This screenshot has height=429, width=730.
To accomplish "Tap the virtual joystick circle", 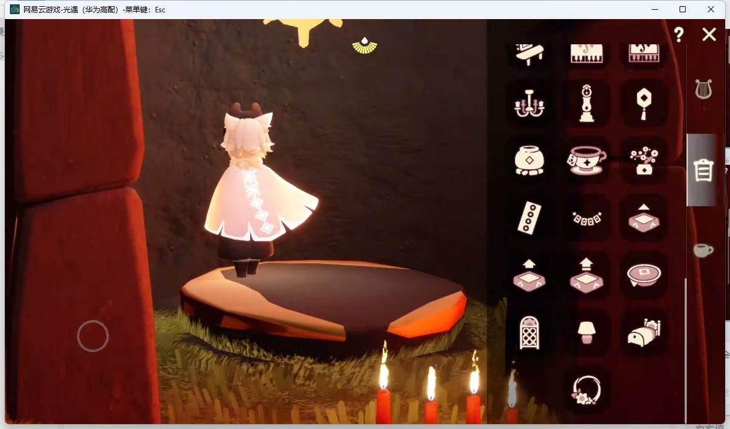I will tap(93, 336).
